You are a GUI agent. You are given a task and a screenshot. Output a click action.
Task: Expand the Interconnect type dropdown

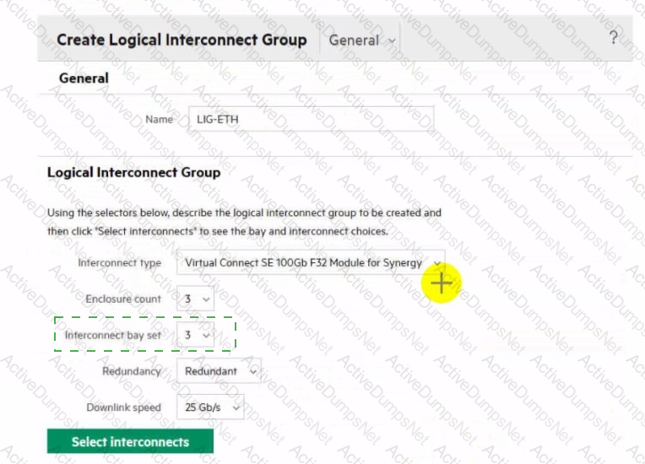(x=310, y=263)
